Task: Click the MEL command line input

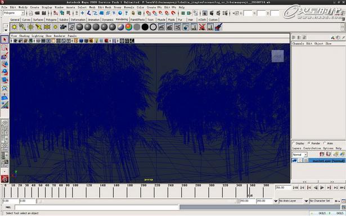Action: click(x=97, y=207)
